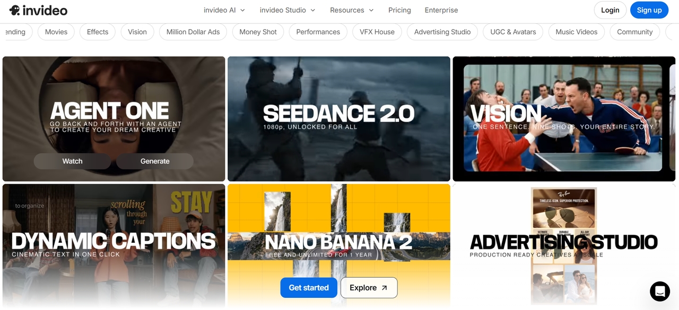Click 'Production ready creatives at scale' text

click(x=536, y=255)
